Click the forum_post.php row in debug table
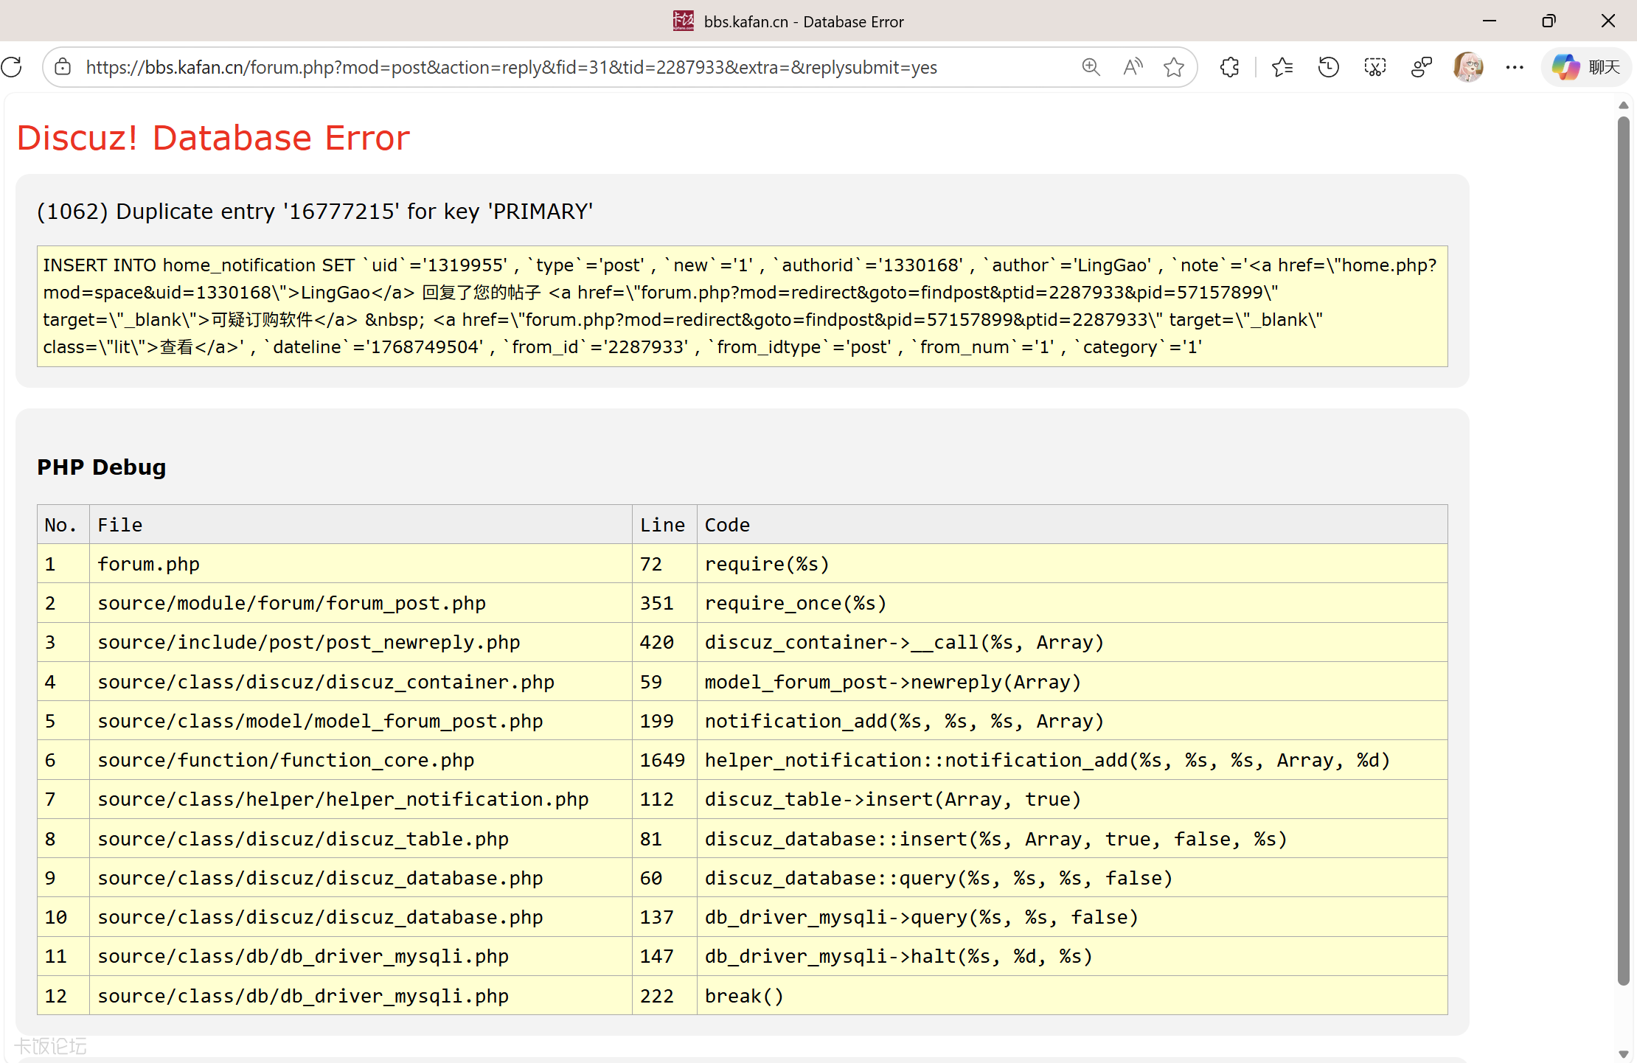The height and width of the screenshot is (1063, 1637). [291, 603]
